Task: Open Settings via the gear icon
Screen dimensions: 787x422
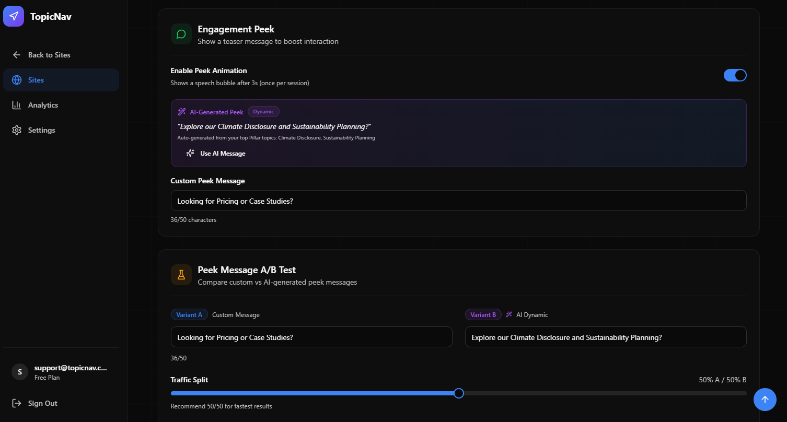Action: click(16, 130)
